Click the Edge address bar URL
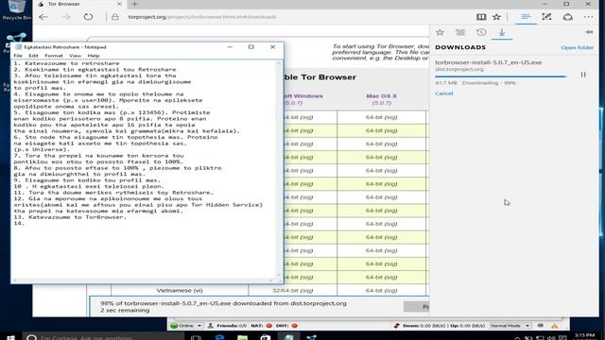Image resolution: width=605 pixels, height=340 pixels. (202, 17)
